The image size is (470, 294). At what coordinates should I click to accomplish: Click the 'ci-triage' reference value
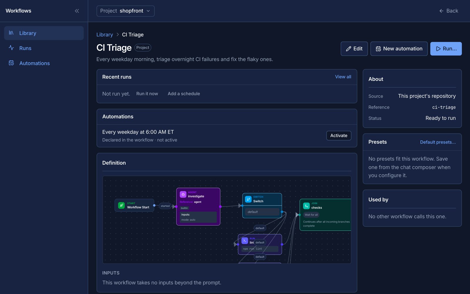(x=444, y=107)
